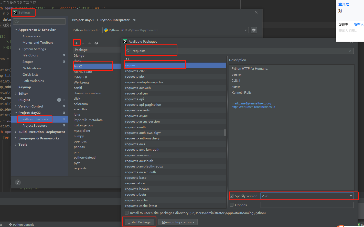Image resolution: width=364 pixels, height=227 pixels.
Task: Click the reload packages list icon
Action: [x=128, y=59]
